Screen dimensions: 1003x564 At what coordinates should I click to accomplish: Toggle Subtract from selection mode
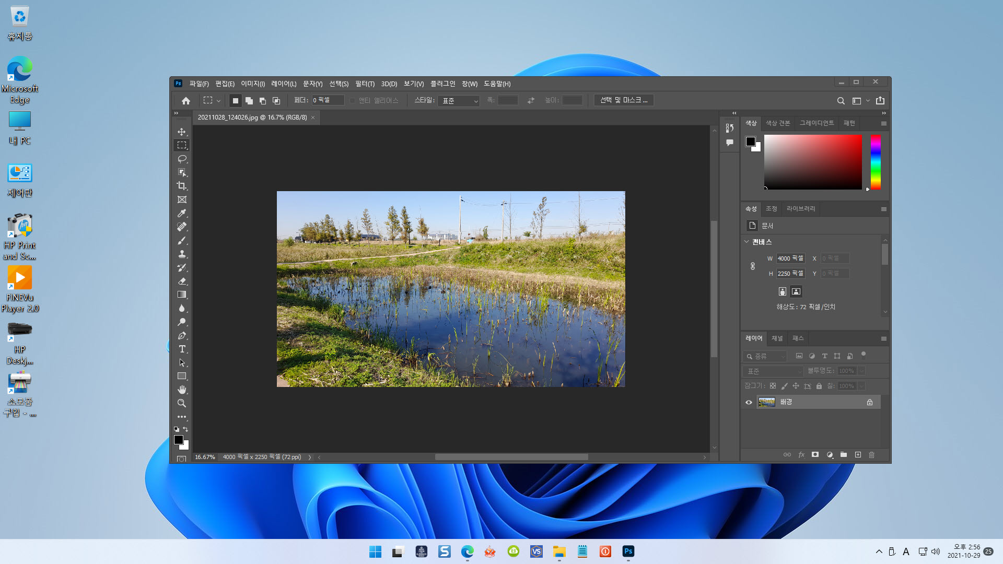(x=263, y=100)
